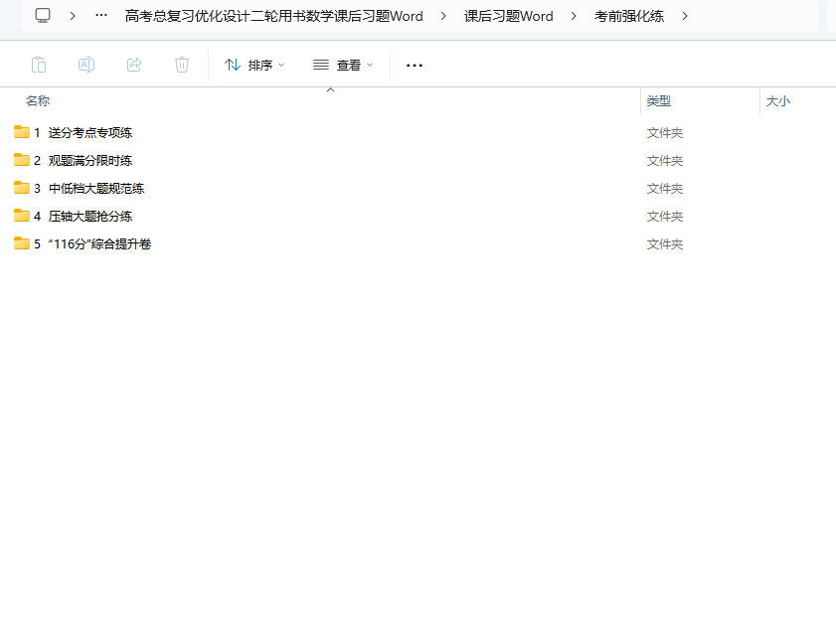Select folder 2 观题满分限时练
Screen dimensions: 836x631
click(90, 160)
